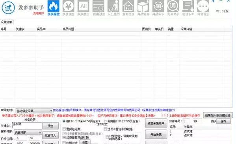The height and width of the screenshot is (144, 236).
Task: Select the 备用接口 radio button
Action: click(105, 121)
